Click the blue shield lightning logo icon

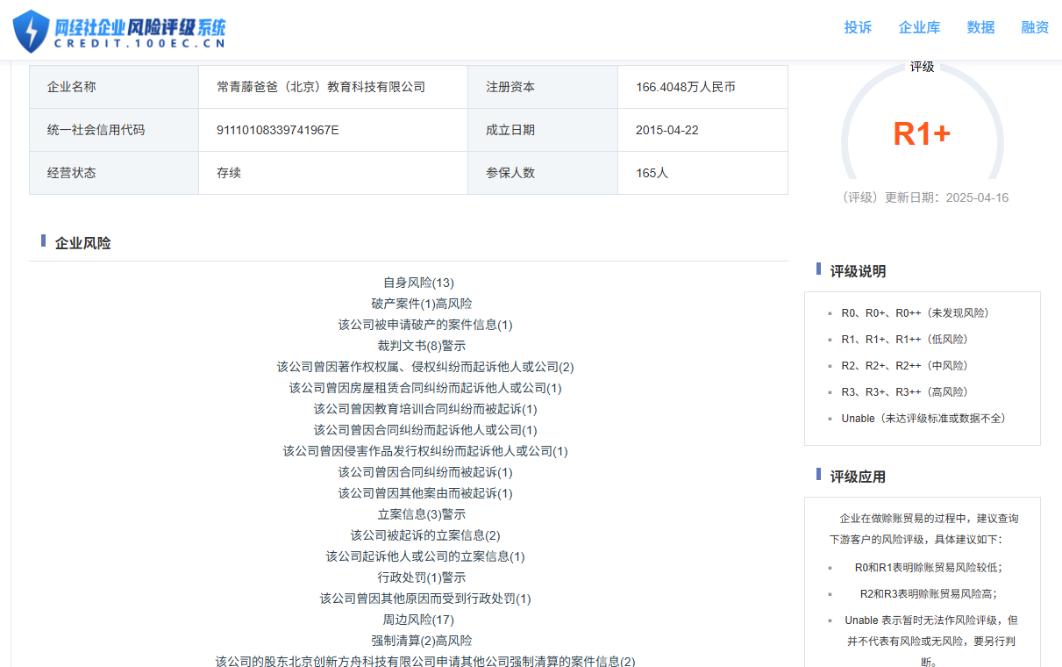32,31
